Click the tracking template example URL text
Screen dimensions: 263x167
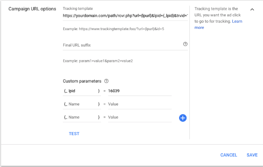click(x=121, y=29)
